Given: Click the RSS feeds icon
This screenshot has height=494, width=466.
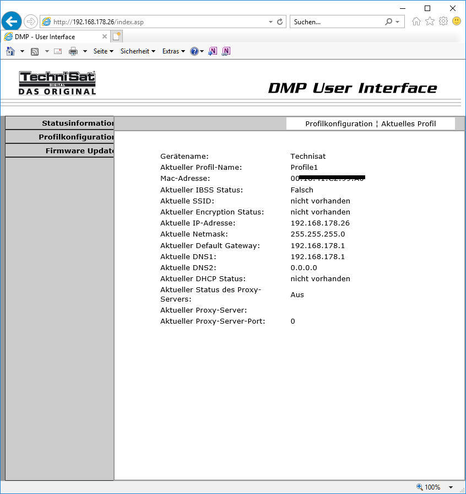Looking at the screenshot, I should click(35, 51).
